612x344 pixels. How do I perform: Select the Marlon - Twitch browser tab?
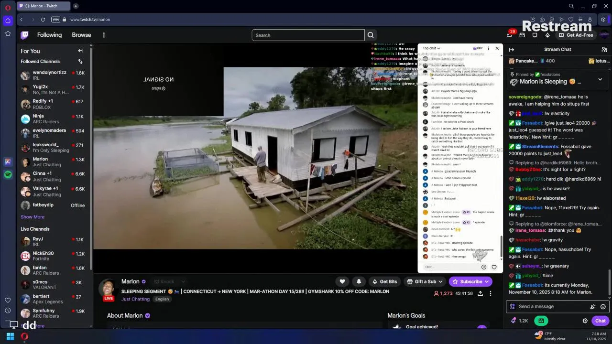[x=44, y=6]
